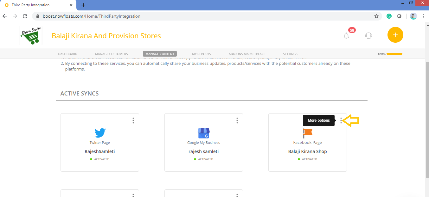Screen dimensions: 429x197
Task: Click the 100% profile completion progress bar
Action: (394, 54)
